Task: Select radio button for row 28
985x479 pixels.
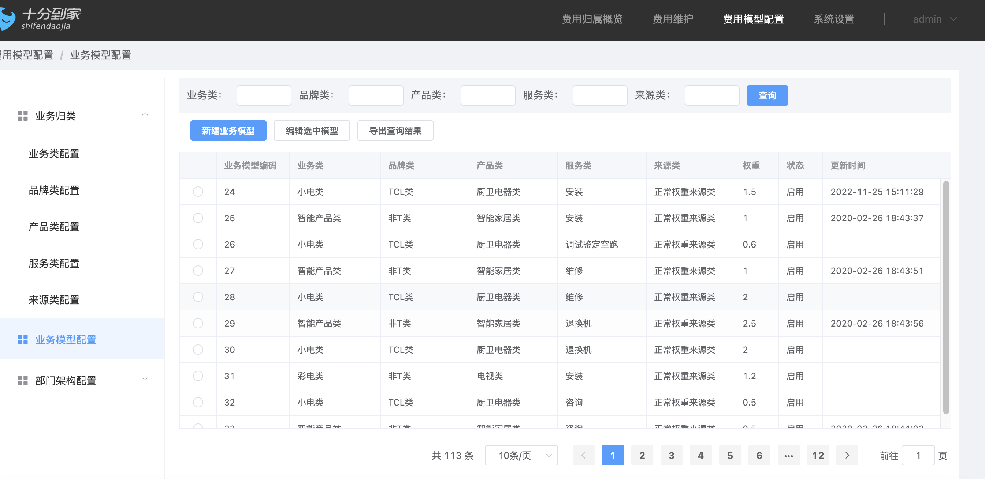Action: (198, 297)
